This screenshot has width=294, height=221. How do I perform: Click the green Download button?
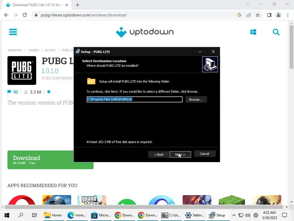pyautogui.click(x=50, y=160)
